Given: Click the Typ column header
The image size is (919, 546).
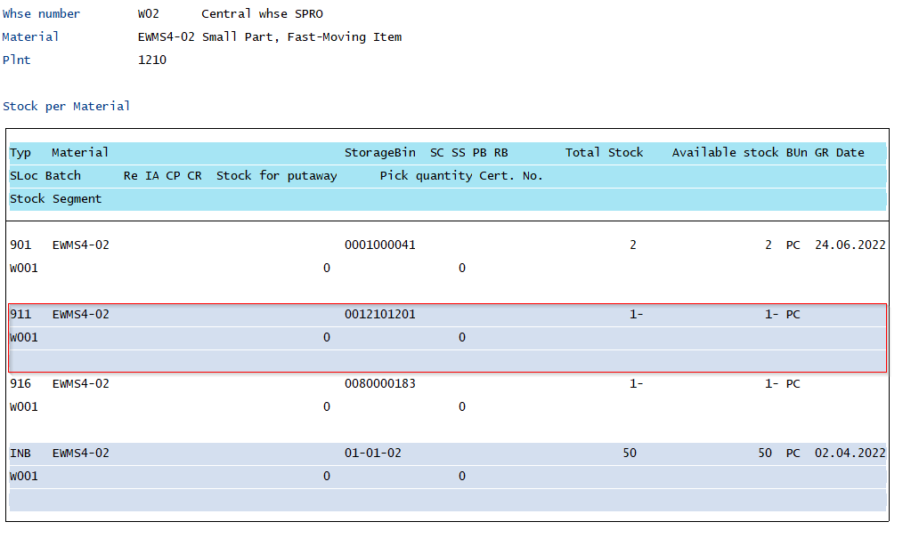Looking at the screenshot, I should [x=20, y=152].
